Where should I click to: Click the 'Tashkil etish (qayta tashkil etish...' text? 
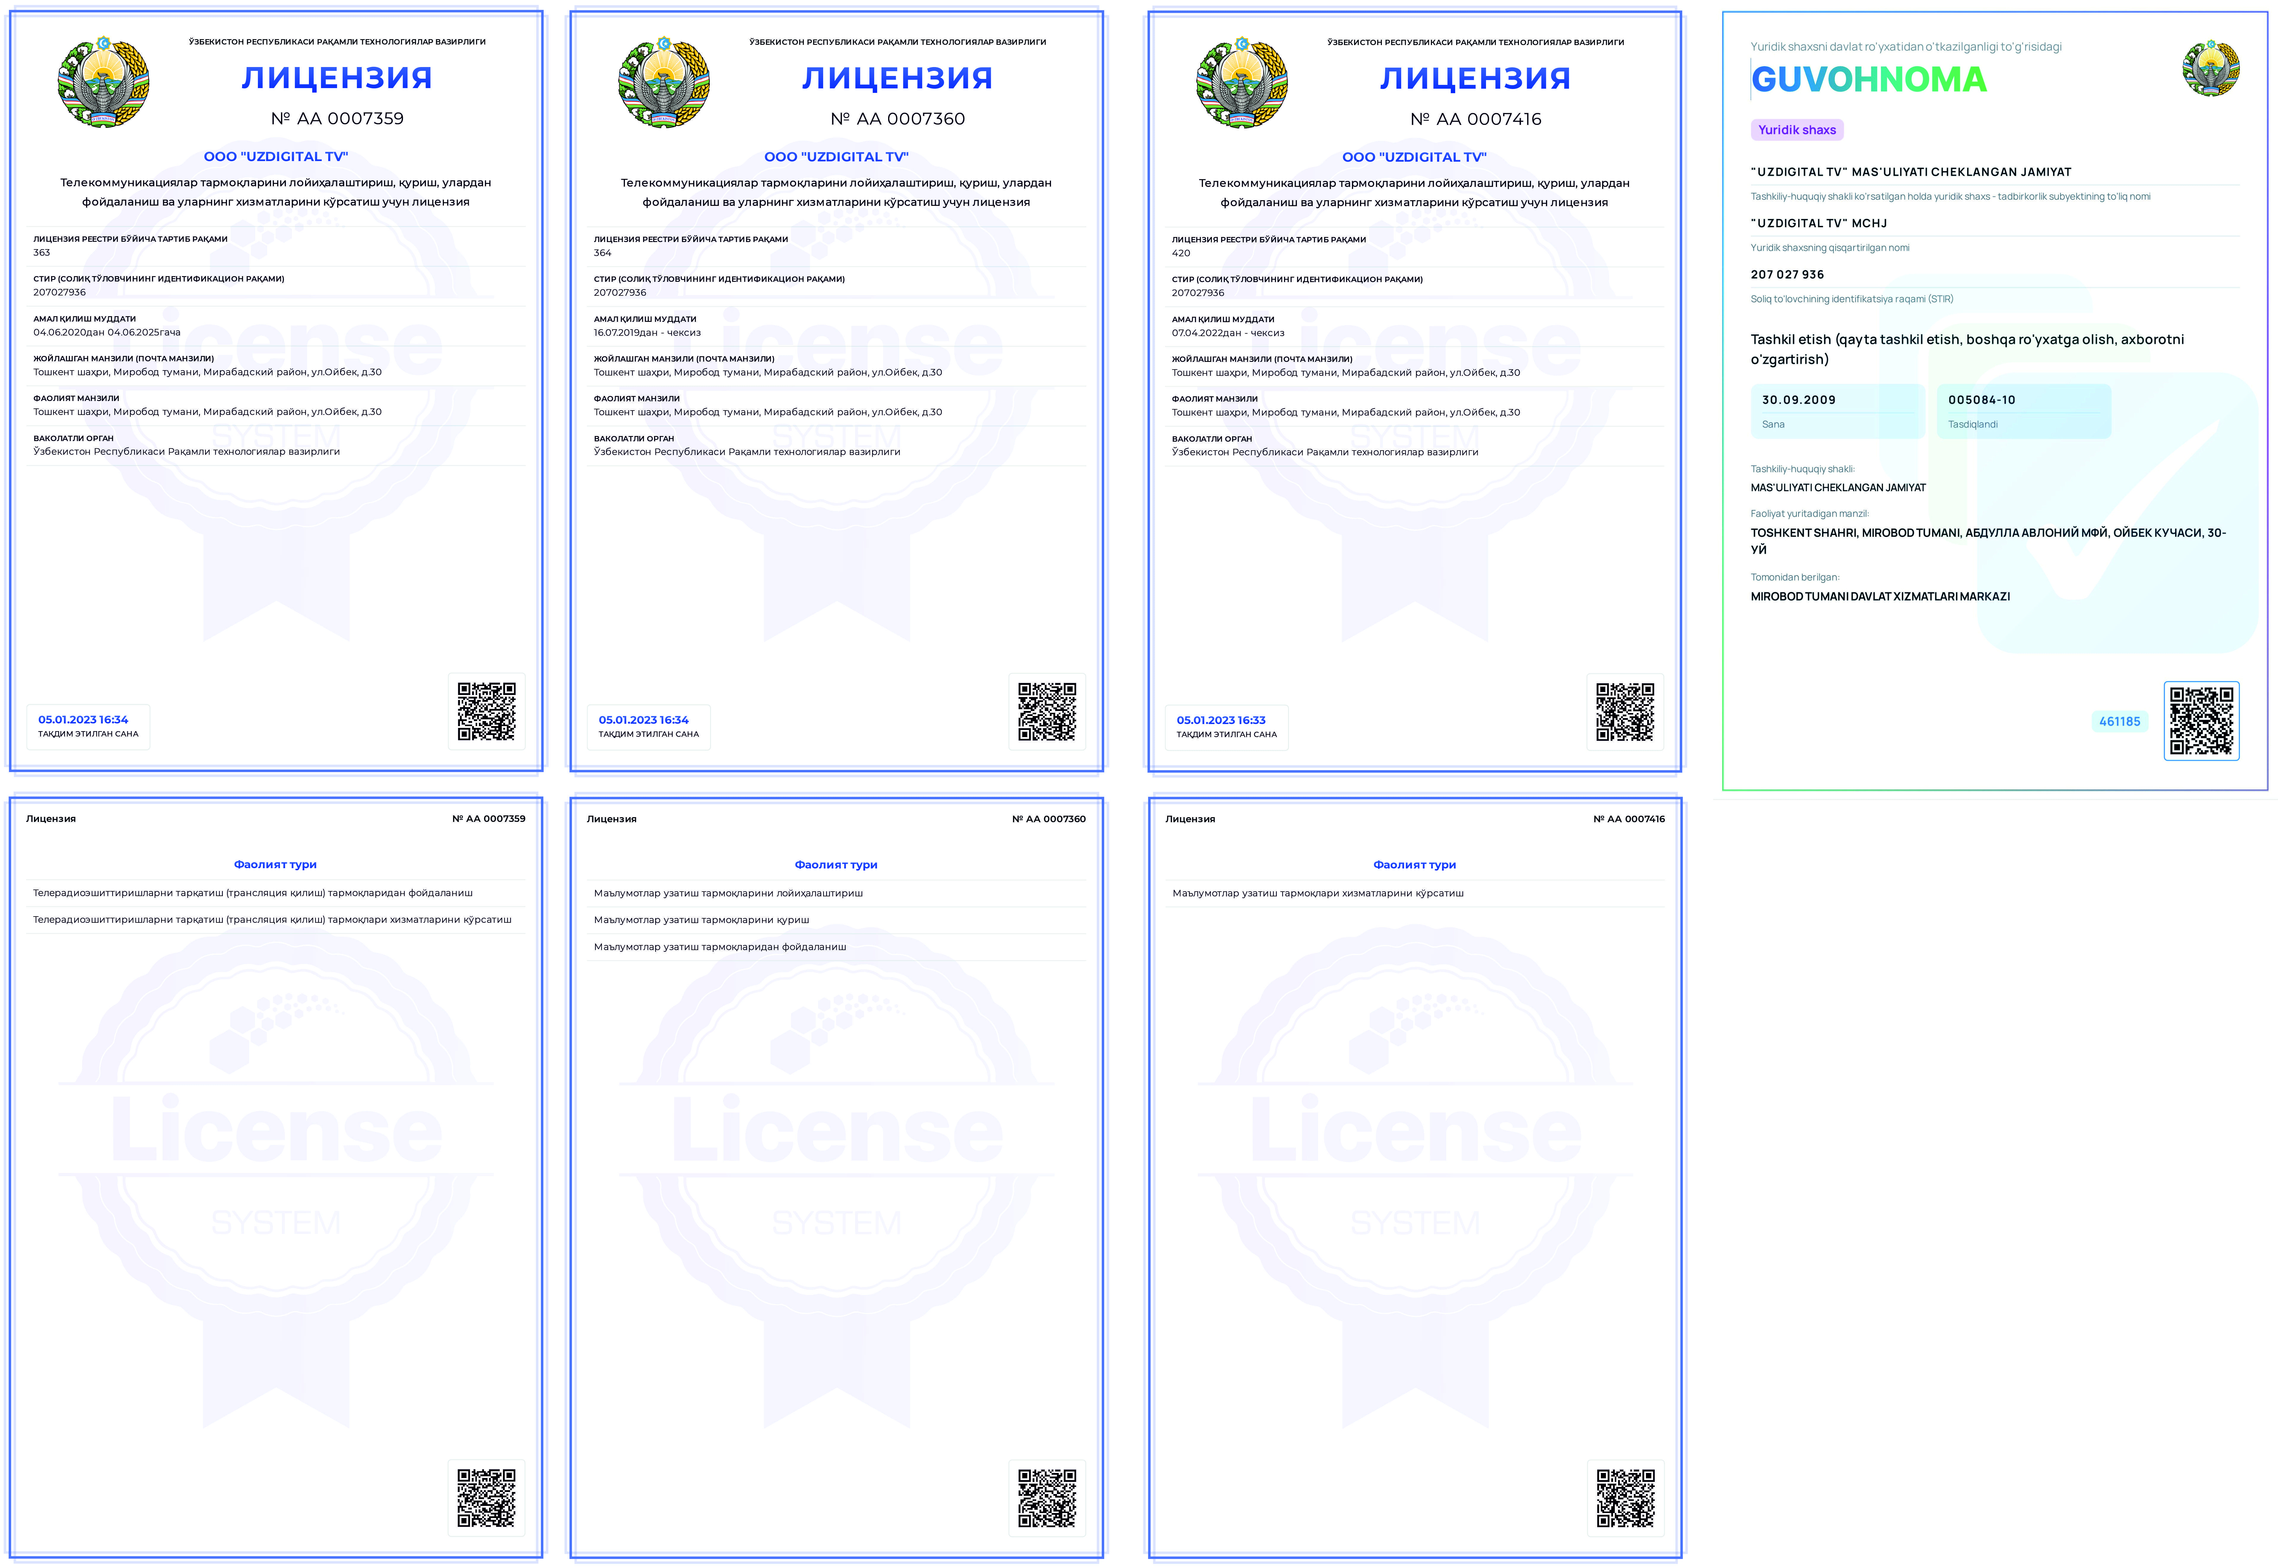pyautogui.click(x=1968, y=349)
